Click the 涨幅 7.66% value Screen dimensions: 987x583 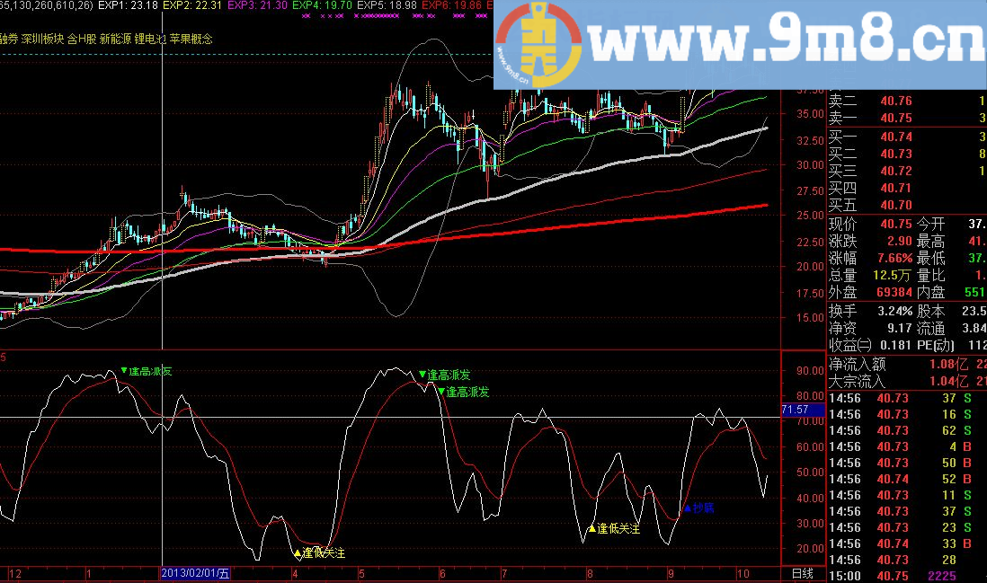tap(895, 258)
